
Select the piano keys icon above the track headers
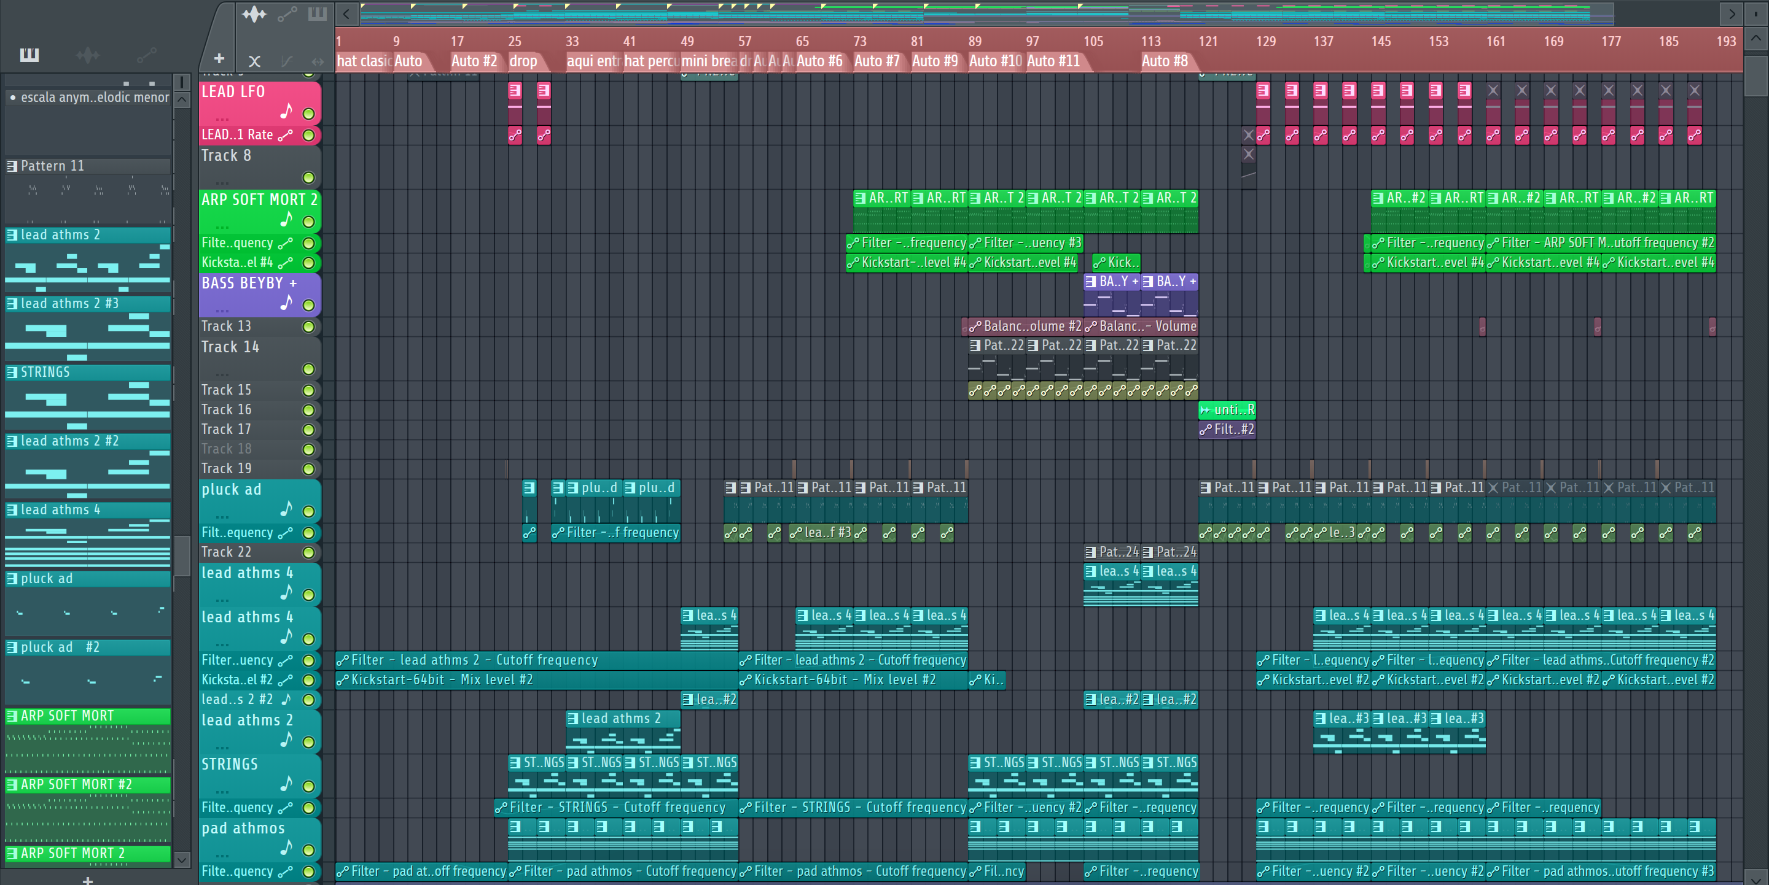tap(318, 14)
